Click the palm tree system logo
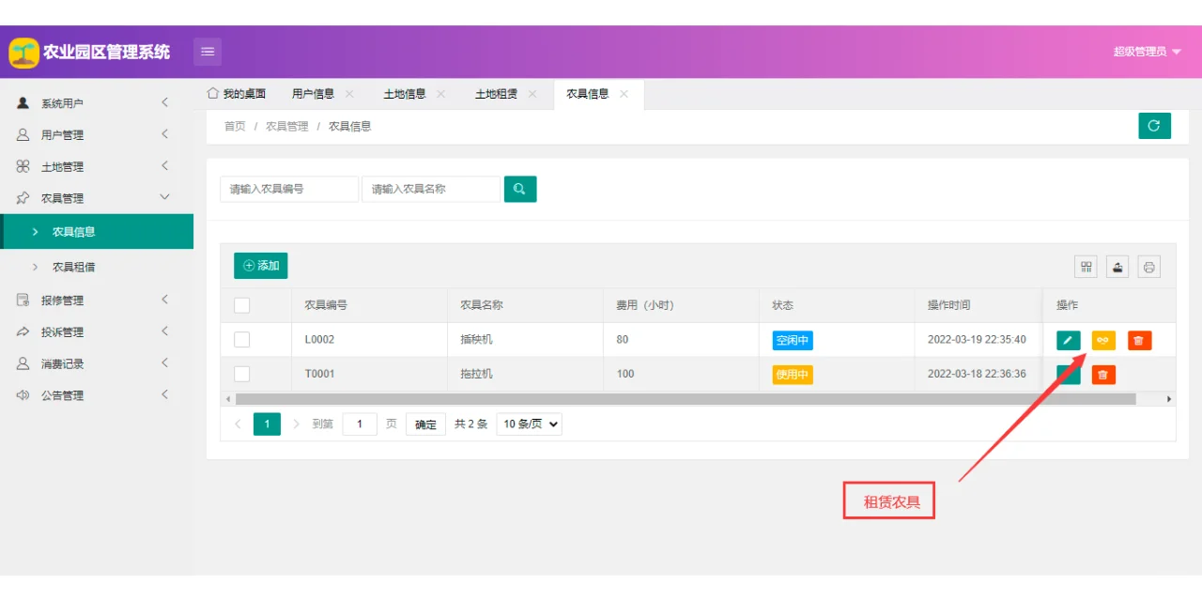 (23, 53)
